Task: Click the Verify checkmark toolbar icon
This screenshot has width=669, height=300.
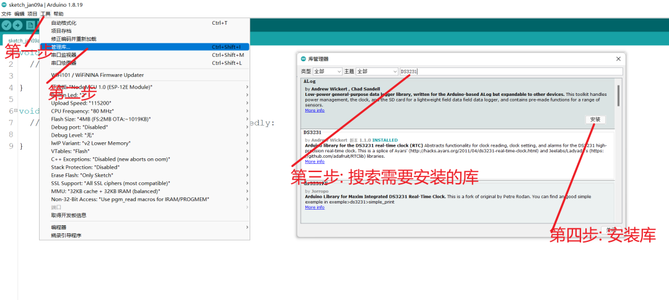Action: coord(7,25)
